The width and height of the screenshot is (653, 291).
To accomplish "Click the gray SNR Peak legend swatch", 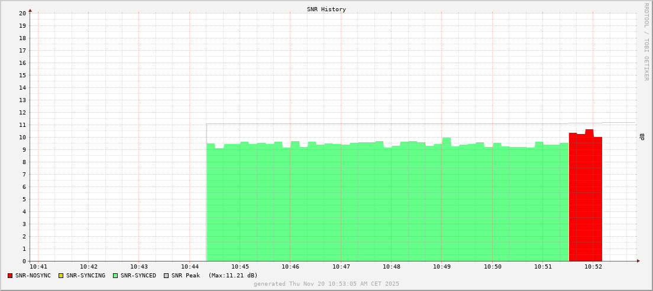I will click(x=166, y=276).
